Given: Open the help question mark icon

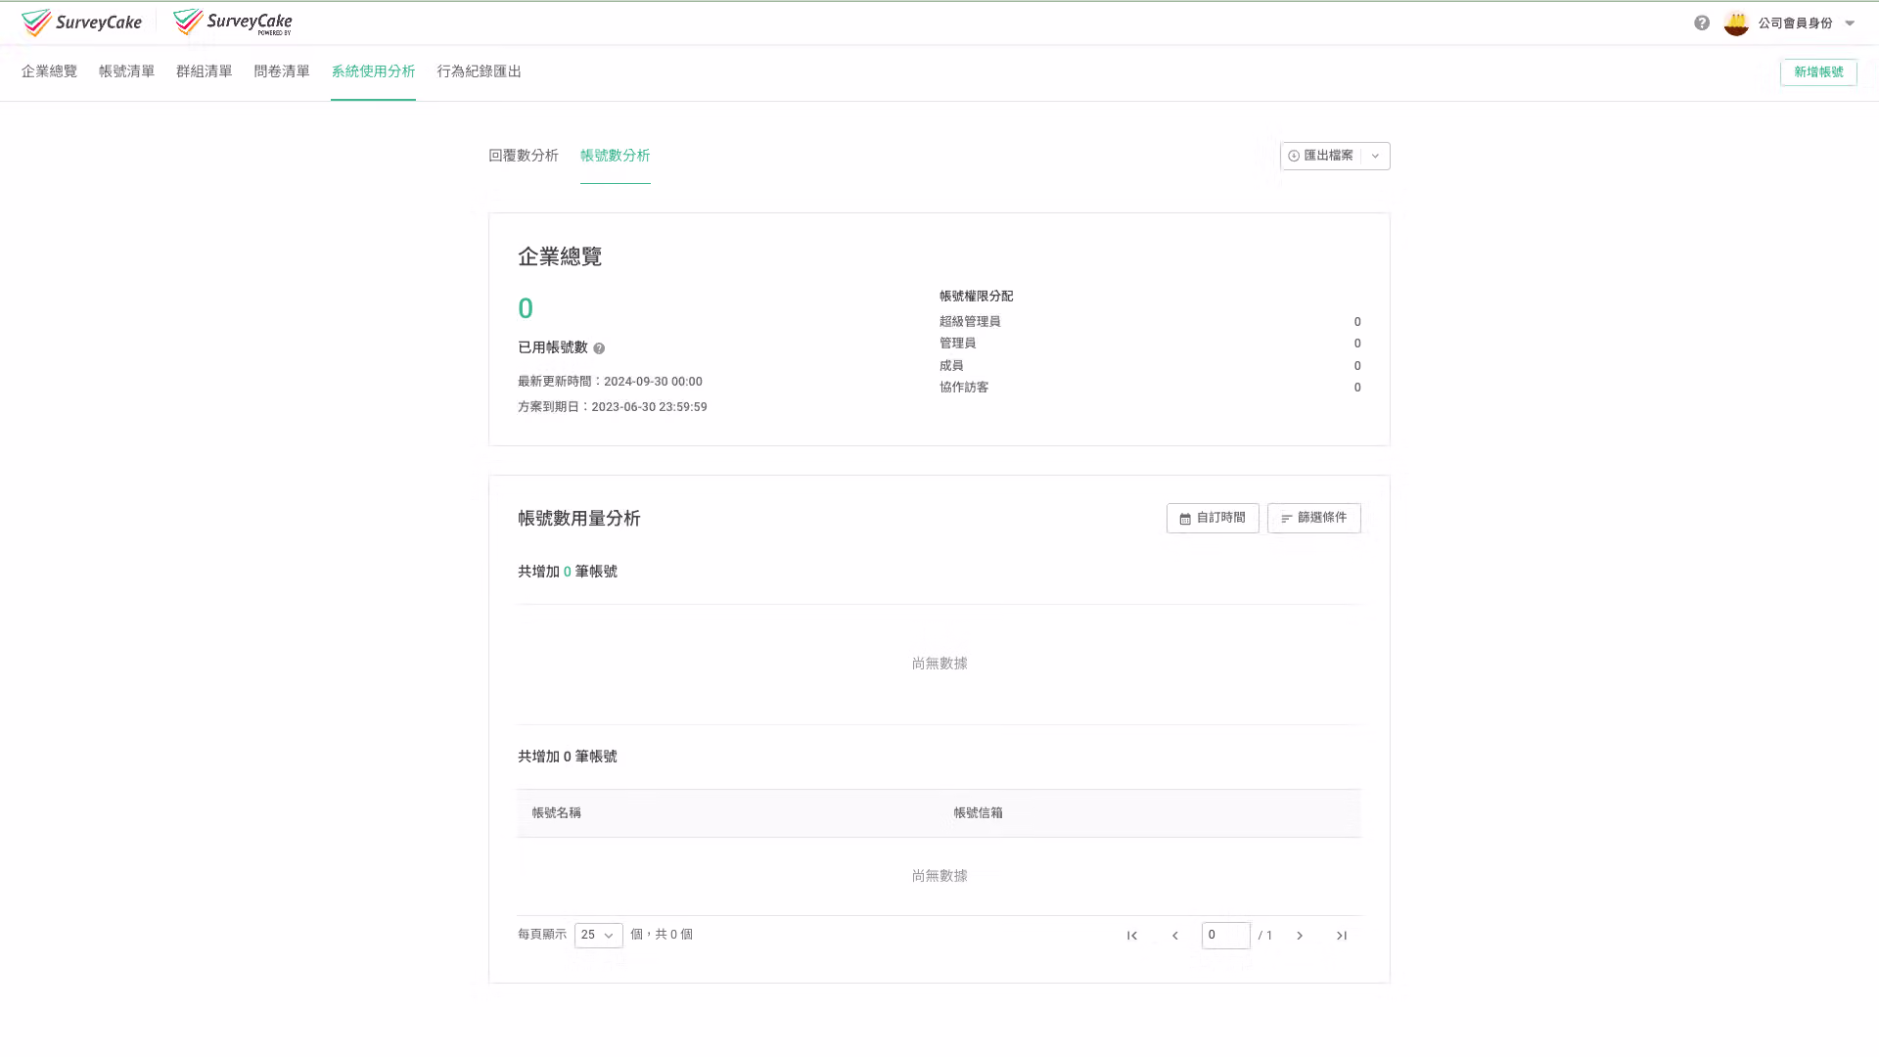Looking at the screenshot, I should 1702,23.
